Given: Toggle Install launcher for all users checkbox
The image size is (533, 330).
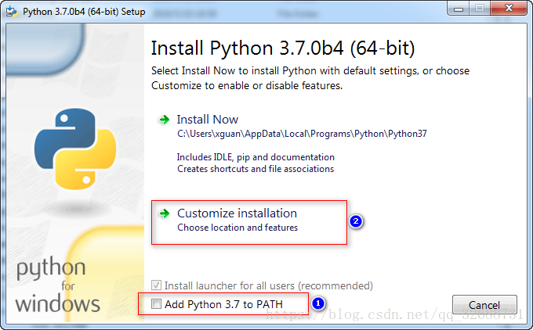Looking at the screenshot, I should (x=156, y=285).
